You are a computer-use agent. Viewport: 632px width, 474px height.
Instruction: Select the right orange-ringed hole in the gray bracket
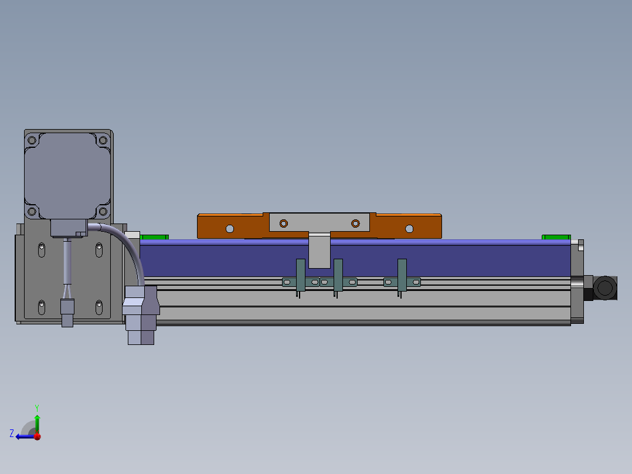(x=355, y=224)
